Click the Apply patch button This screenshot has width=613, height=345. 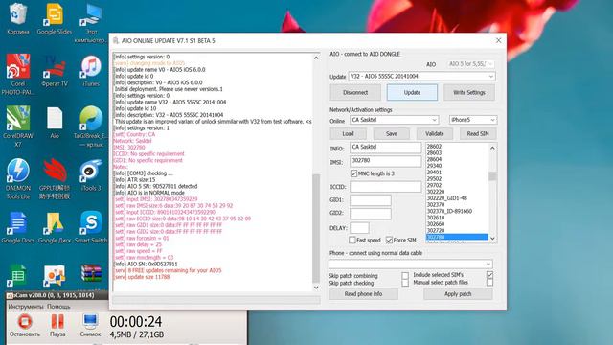[458, 294]
